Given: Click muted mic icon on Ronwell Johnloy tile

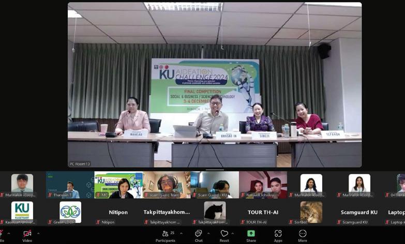Looking at the screenshot, I should (x=243, y=195).
